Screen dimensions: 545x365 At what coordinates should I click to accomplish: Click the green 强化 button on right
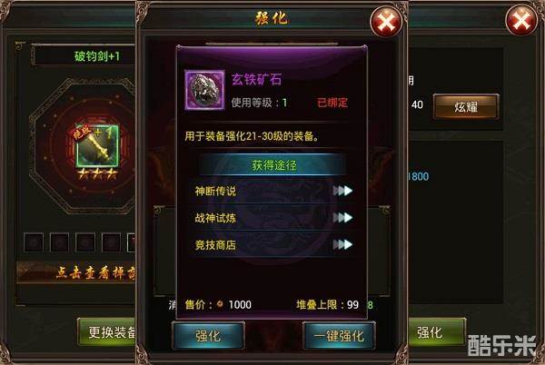tap(437, 332)
